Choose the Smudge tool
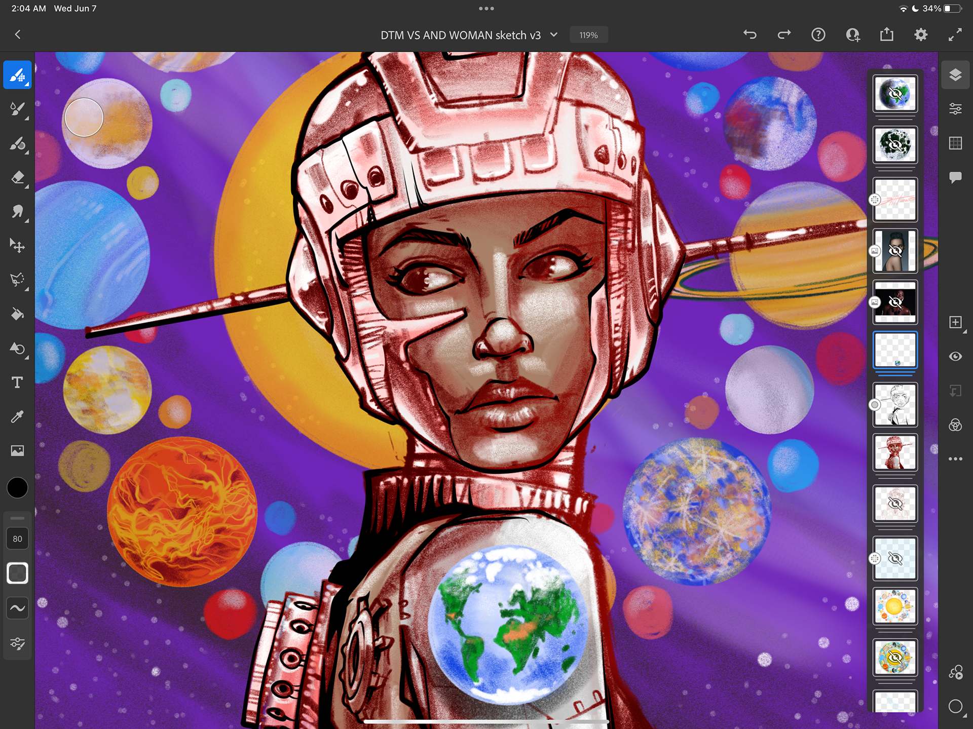Image resolution: width=973 pixels, height=729 pixels. 17,212
